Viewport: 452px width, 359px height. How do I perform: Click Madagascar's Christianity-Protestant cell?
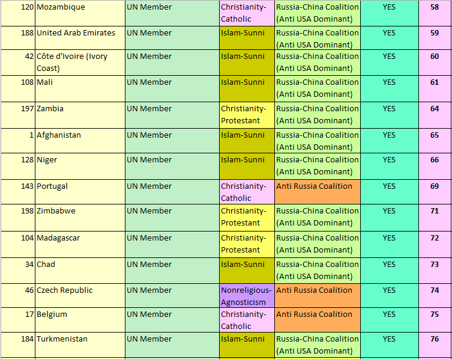247,244
